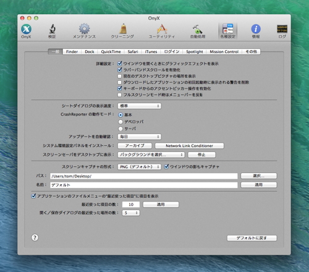Click the 停止 button
The image size is (309, 272).
[x=201, y=155]
